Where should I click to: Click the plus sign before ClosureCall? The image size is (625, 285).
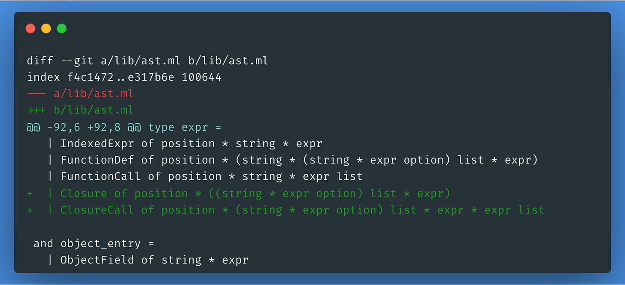[x=30, y=210]
